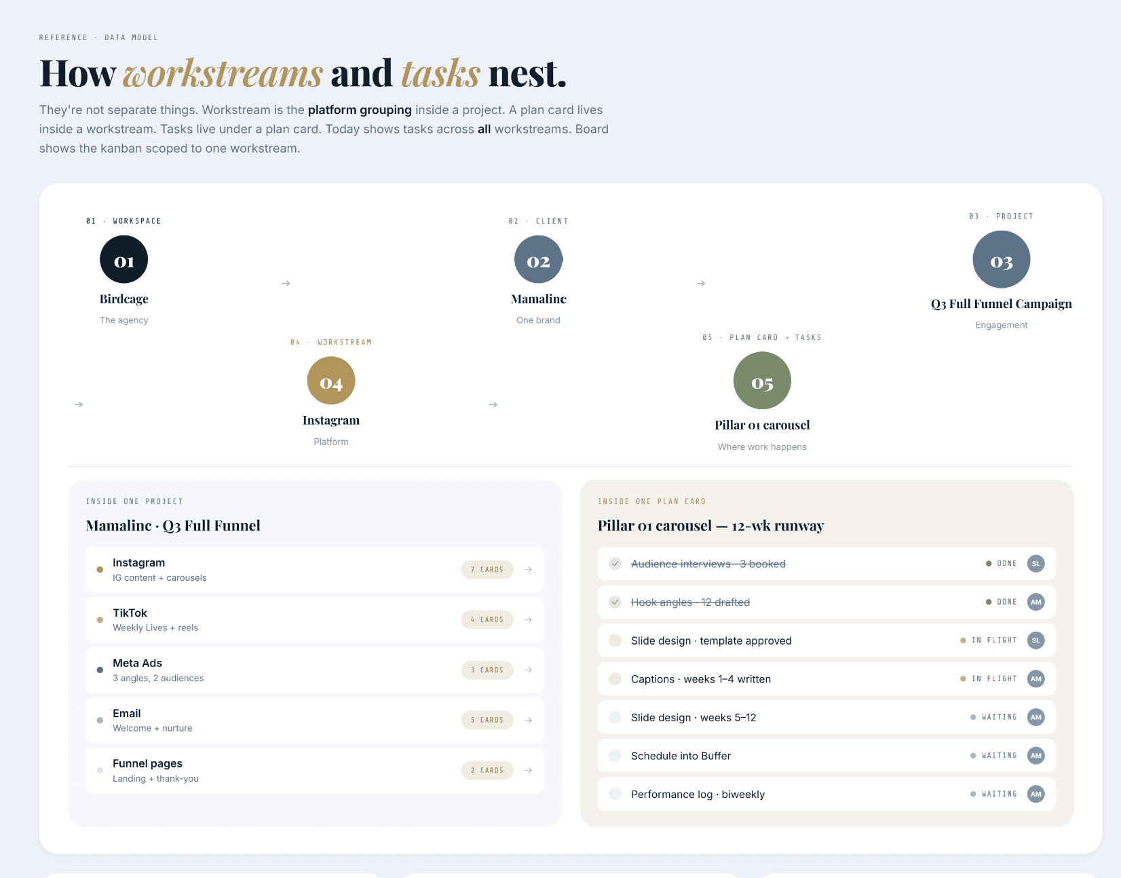Click the Q3 Full Funnel Campaign label
Screen dimensions: 1121x878
click(1002, 304)
